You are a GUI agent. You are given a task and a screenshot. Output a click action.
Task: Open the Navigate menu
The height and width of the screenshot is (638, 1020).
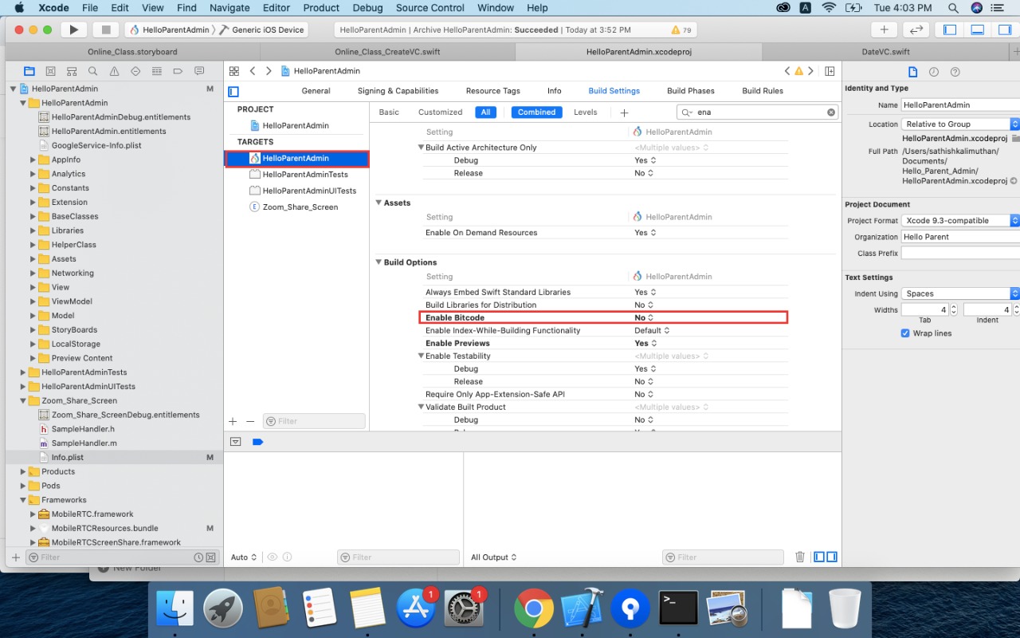tap(229, 8)
